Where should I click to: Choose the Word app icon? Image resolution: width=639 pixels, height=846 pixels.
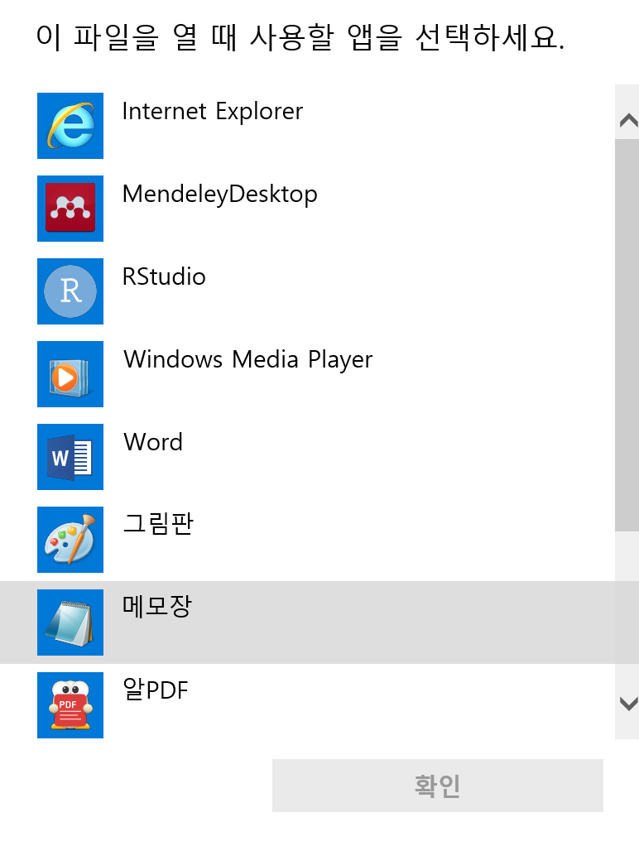[x=70, y=457]
